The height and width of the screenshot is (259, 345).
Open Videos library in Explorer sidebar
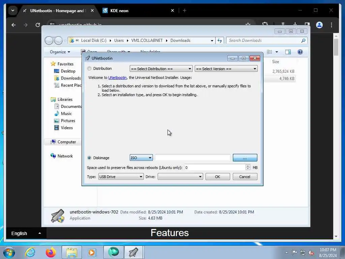click(x=67, y=127)
